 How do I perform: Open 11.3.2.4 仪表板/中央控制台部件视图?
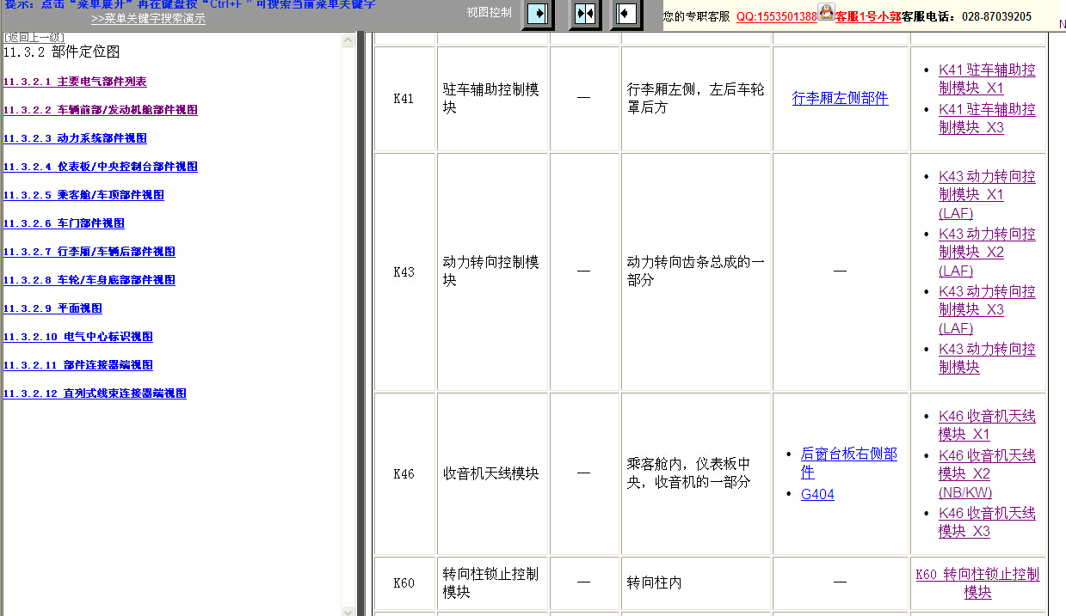[x=101, y=167]
